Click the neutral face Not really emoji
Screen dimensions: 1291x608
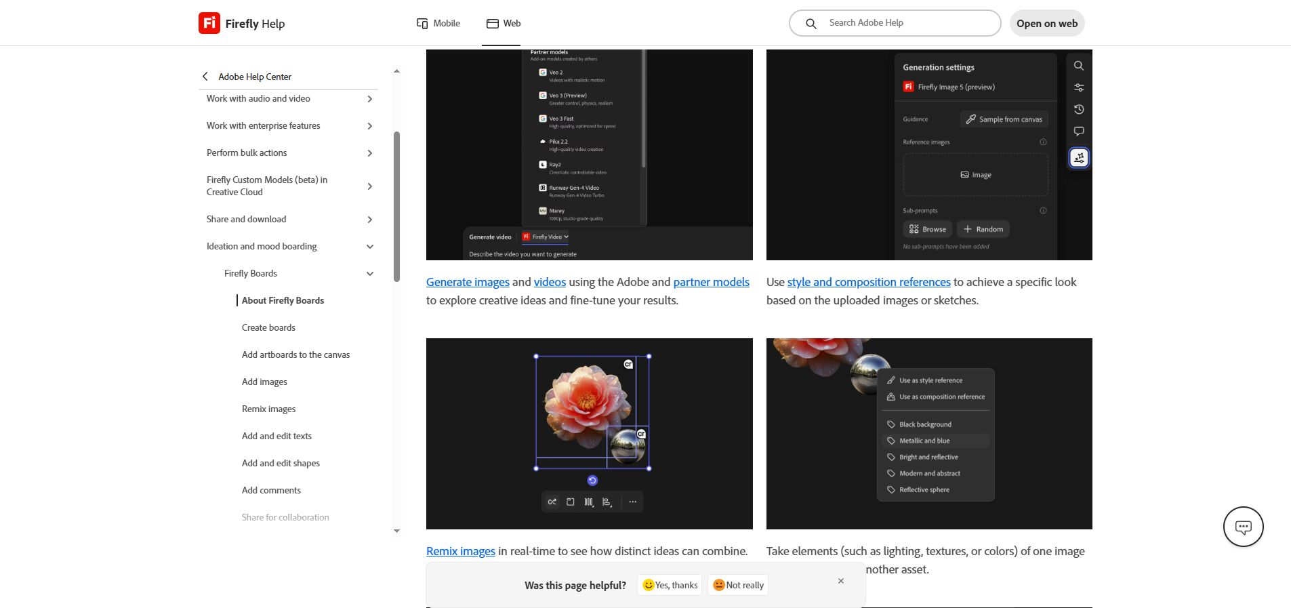pyautogui.click(x=718, y=585)
